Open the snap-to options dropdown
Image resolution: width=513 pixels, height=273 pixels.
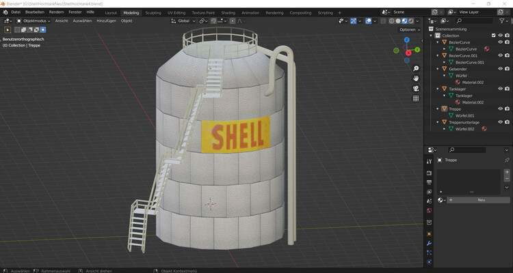pos(222,21)
